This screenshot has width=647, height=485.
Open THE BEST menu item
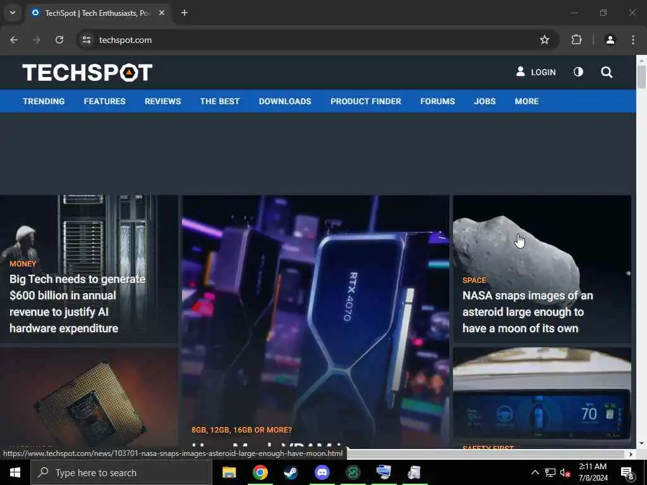tap(219, 102)
